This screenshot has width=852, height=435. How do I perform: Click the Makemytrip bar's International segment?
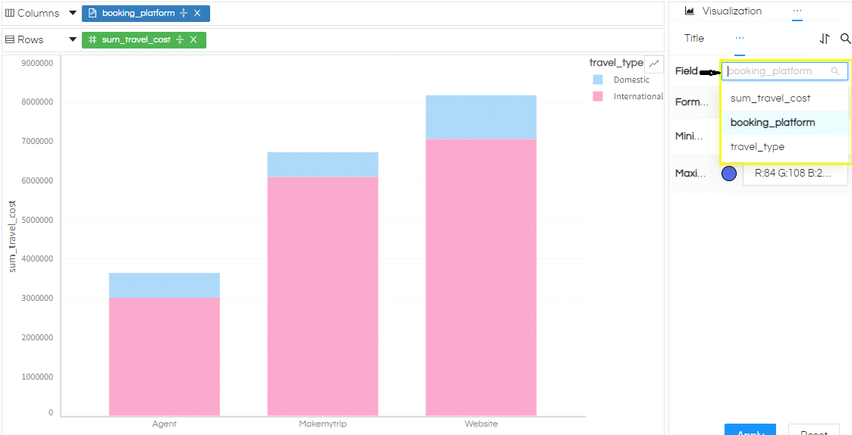tap(322, 296)
